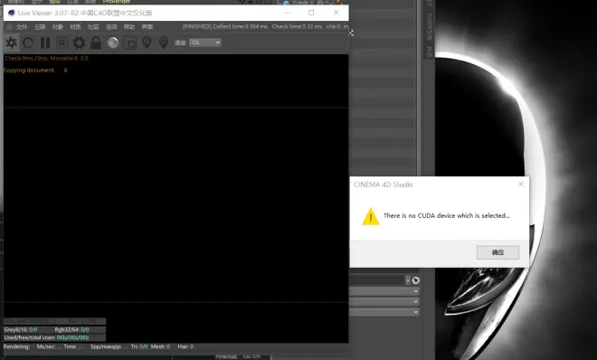
Task: Start render with the Octane logo icon
Action: click(x=12, y=43)
